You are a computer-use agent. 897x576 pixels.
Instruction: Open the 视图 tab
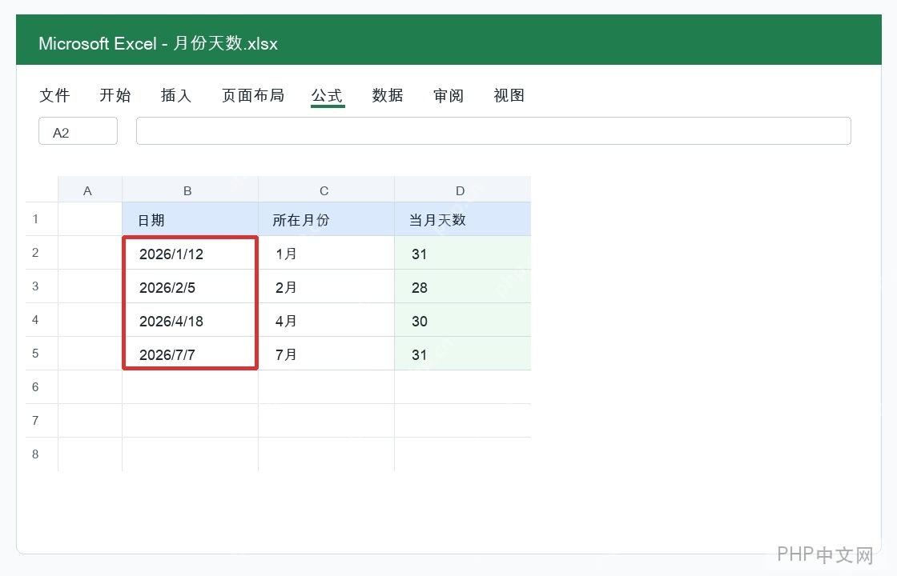click(x=509, y=95)
